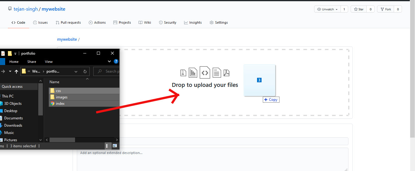Click the stargazers count beside Star
The image size is (415, 171).
pos(370,9)
